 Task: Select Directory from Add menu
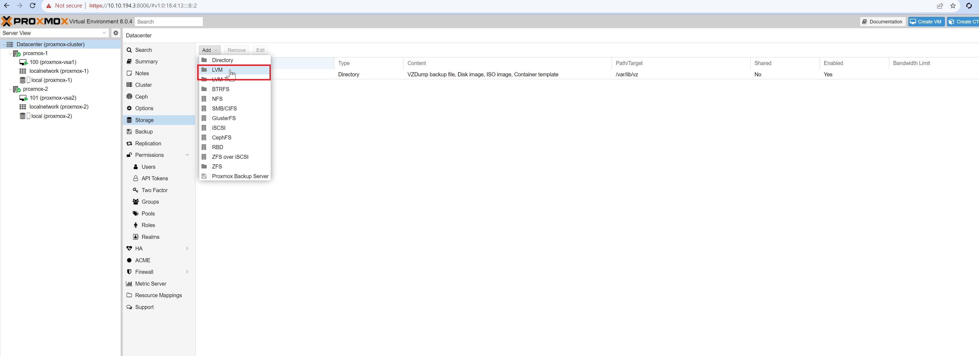click(x=235, y=60)
